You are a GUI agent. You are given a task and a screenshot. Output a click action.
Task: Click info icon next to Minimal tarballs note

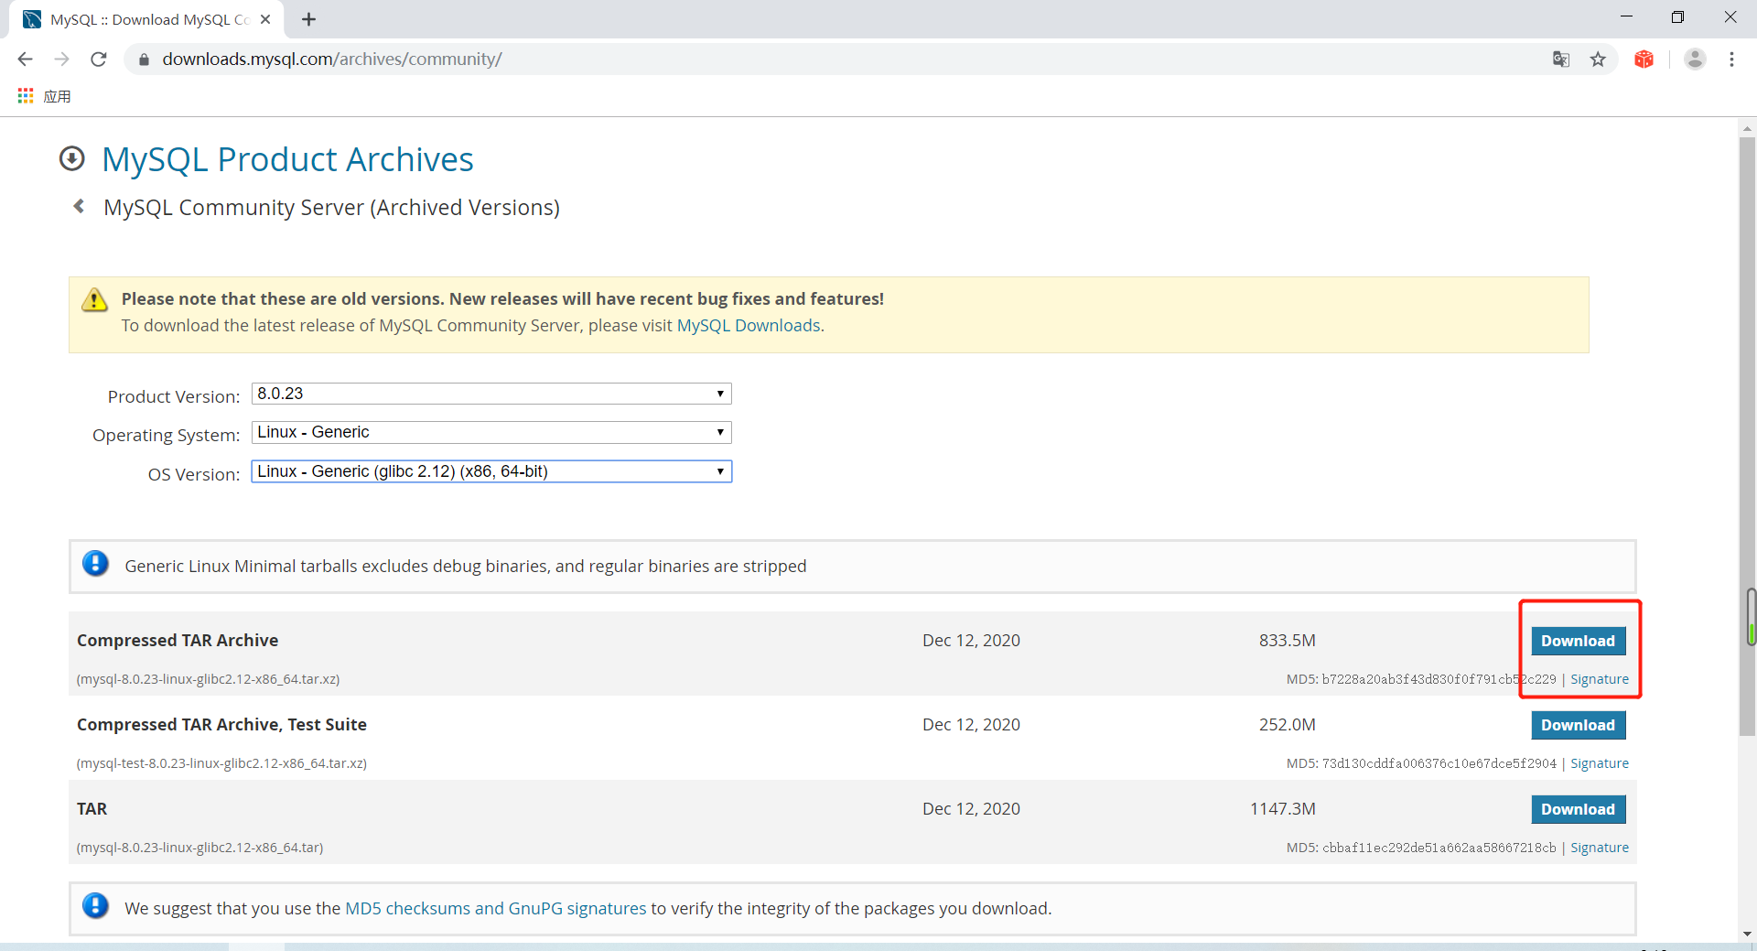[95, 564]
